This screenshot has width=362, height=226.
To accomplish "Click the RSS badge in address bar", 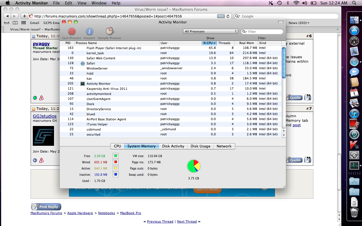I will (221, 16).
